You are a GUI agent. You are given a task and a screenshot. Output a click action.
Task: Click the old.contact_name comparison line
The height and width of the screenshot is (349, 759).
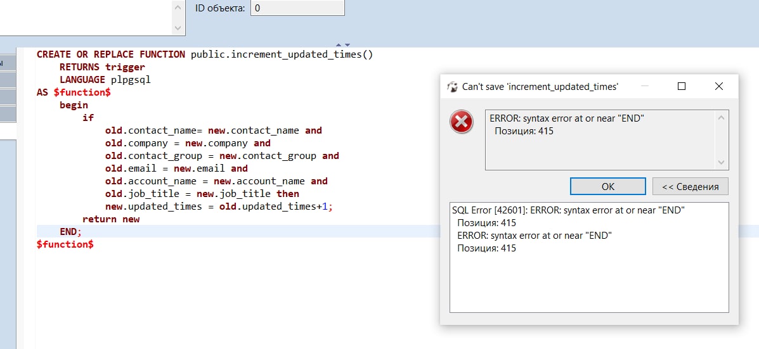click(x=214, y=130)
